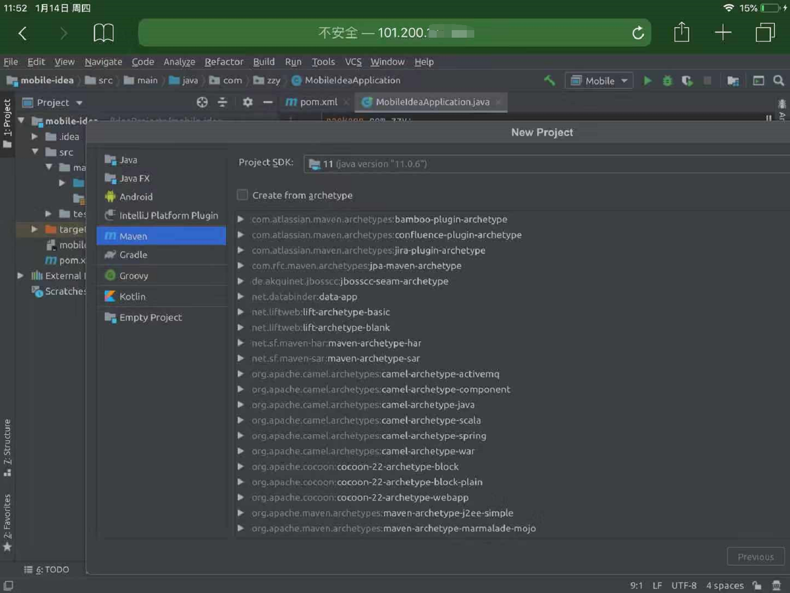Reload the page in address bar

pyautogui.click(x=638, y=33)
